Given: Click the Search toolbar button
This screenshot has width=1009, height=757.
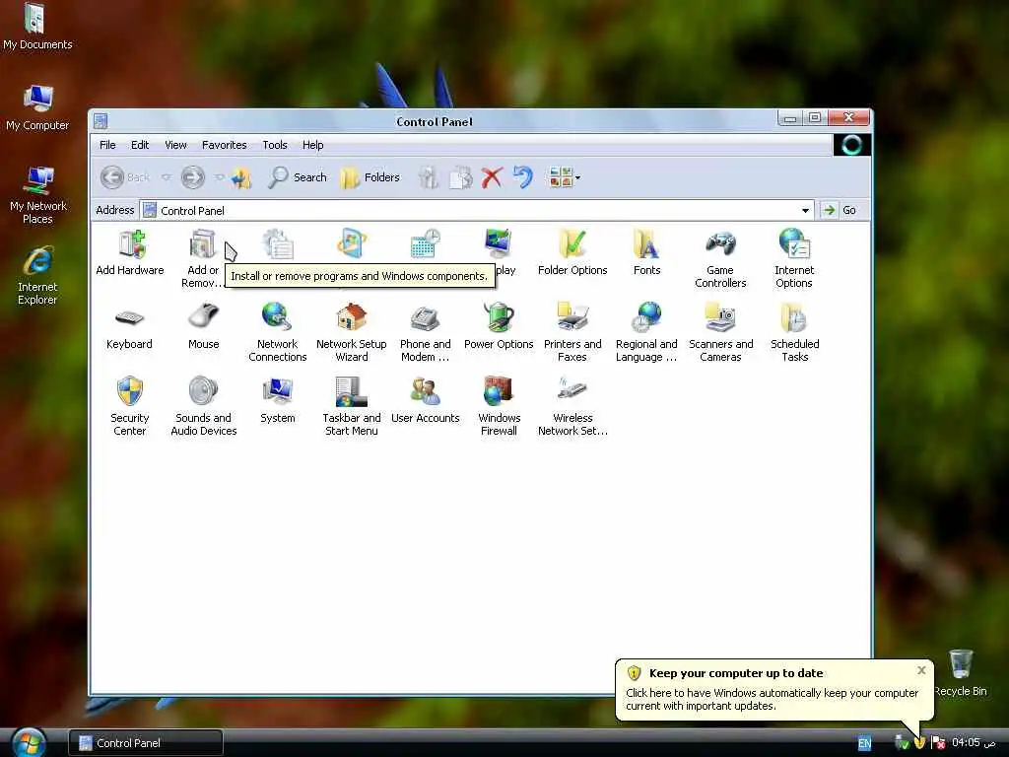Looking at the screenshot, I should (x=298, y=177).
